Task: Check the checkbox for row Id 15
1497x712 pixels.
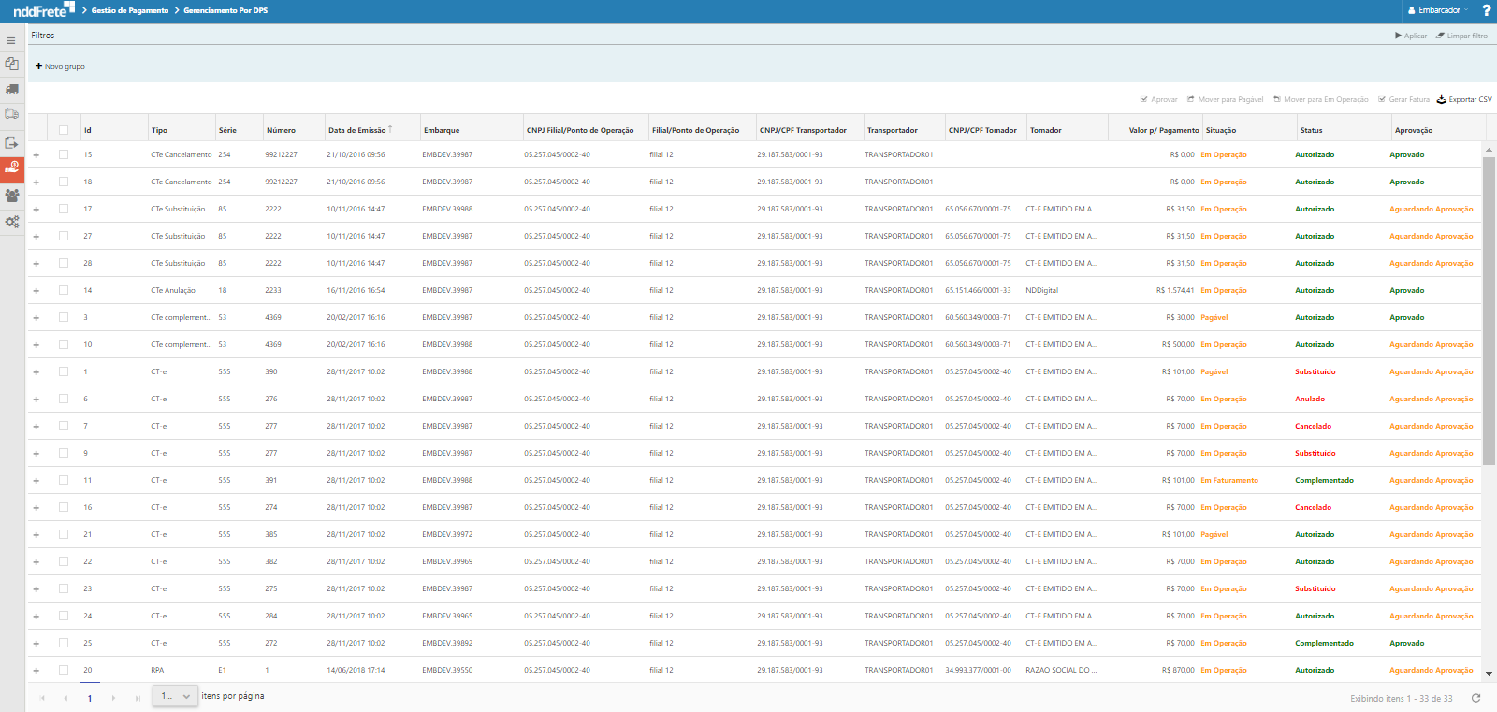Action: point(64,154)
